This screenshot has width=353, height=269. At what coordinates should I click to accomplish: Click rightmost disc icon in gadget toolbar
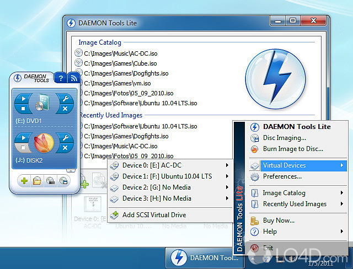coord(63,181)
